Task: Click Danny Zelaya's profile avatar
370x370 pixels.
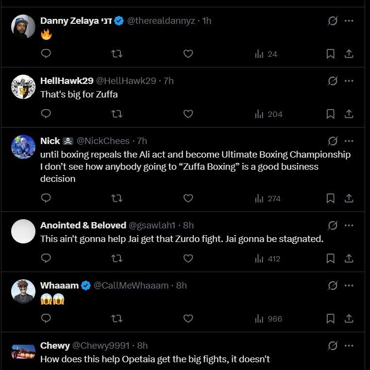Action: coord(23,27)
